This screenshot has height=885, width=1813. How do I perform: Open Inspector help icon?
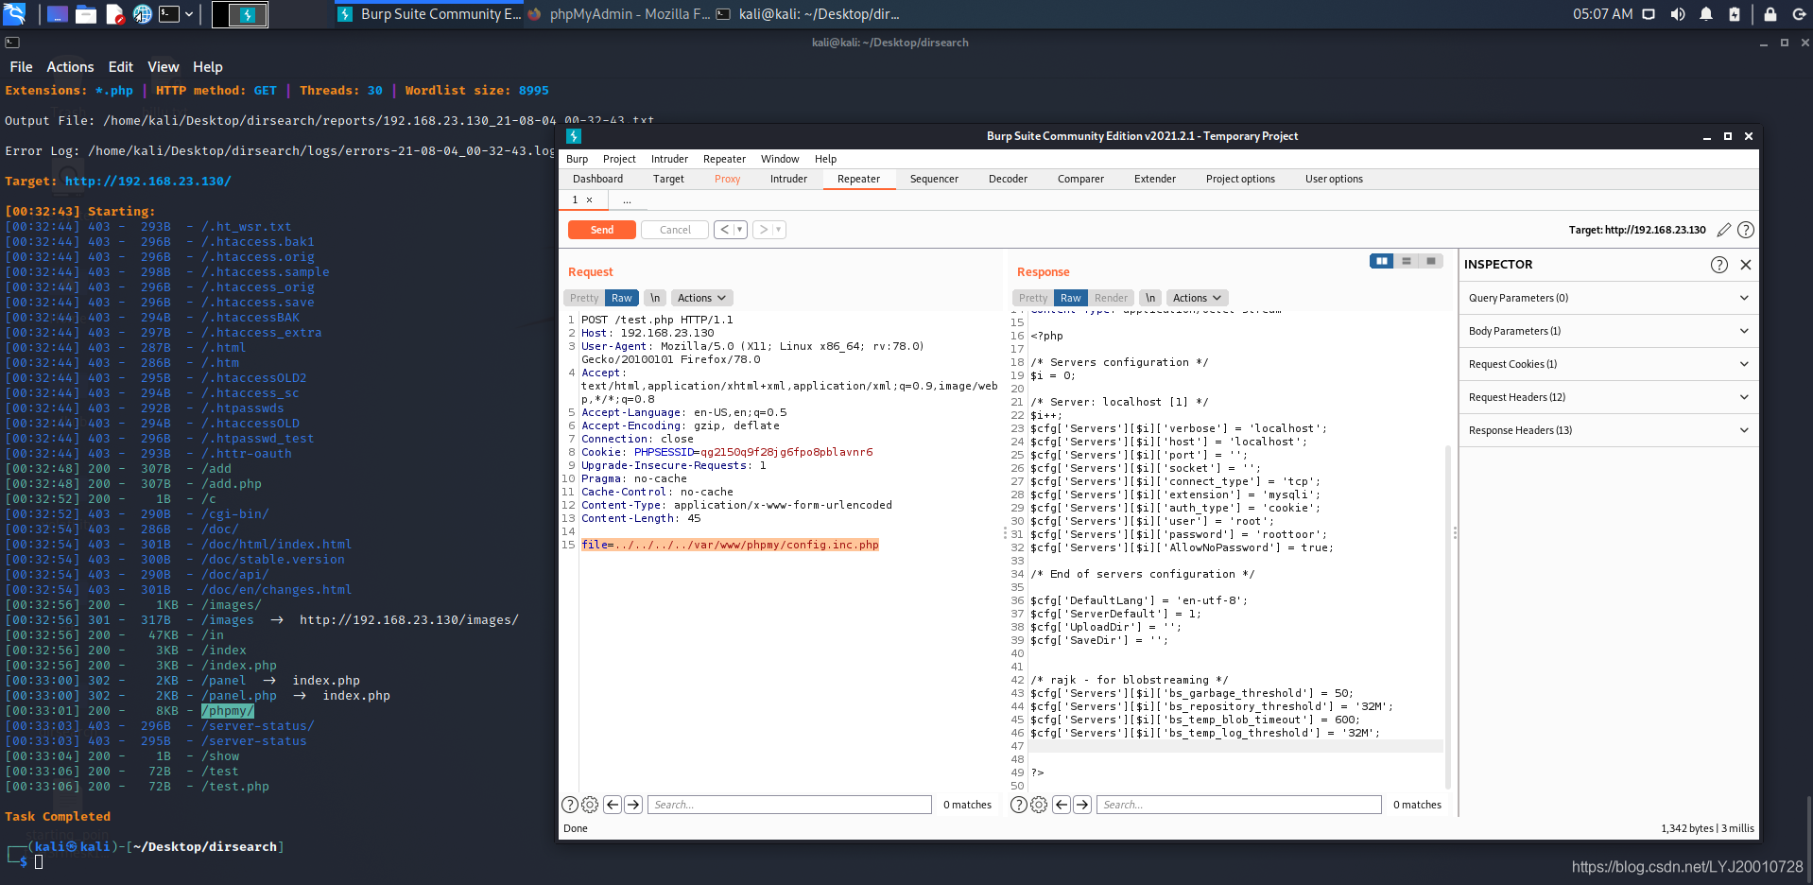pos(1719,265)
